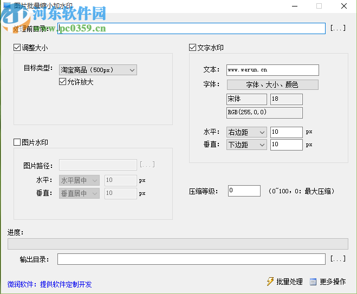Click the list icon beside 更多操作
The height and width of the screenshot is (294, 357).
pos(313,282)
